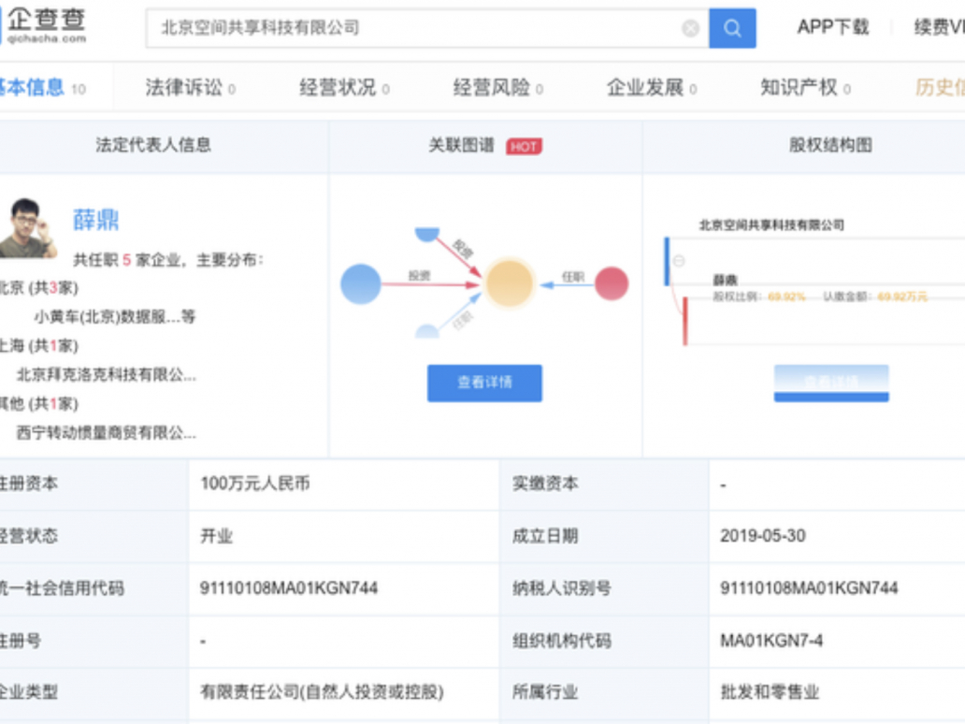This screenshot has width=965, height=724.
Task: Open the 薛鼎 profile link
Action: 96,220
